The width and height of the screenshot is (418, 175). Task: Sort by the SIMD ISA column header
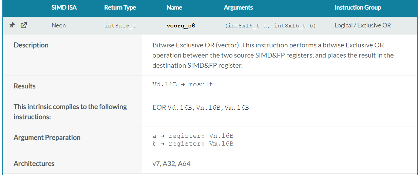click(x=64, y=7)
